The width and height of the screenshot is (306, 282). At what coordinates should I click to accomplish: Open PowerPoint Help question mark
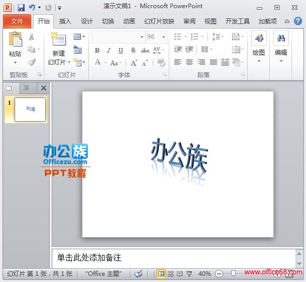coord(298,21)
